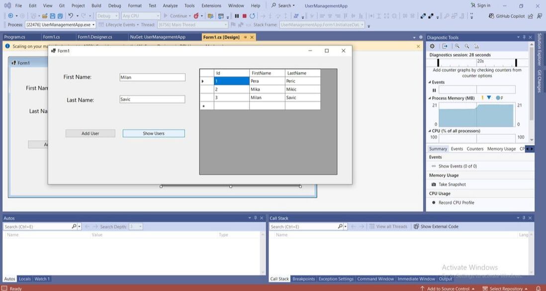Image resolution: width=546 pixels, height=291 pixels.
Task: Click the Navigate Backward toolbar icon
Action: pyautogui.click(x=10, y=16)
